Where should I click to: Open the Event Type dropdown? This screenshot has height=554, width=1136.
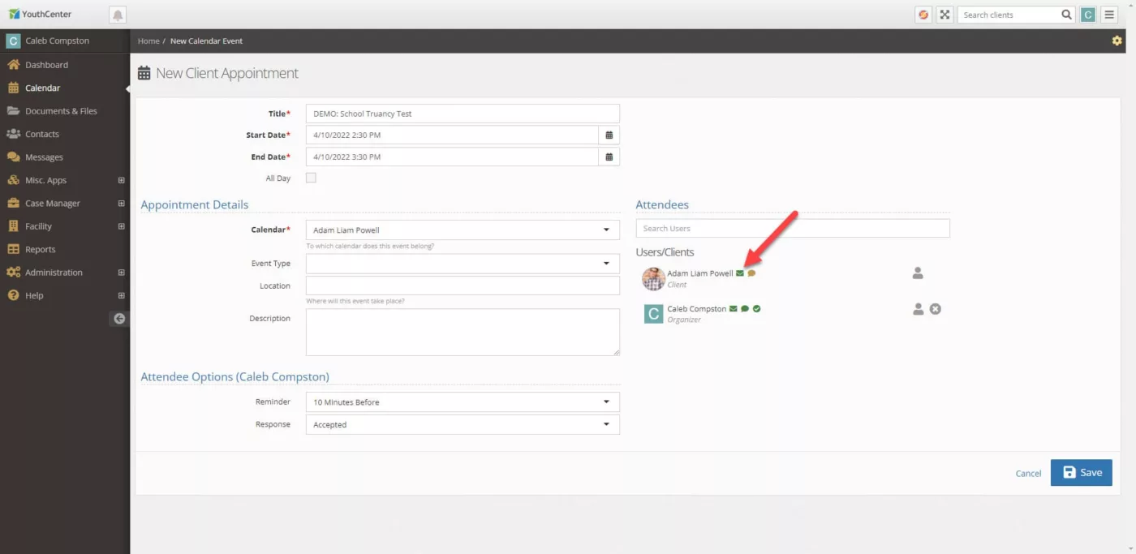463,264
